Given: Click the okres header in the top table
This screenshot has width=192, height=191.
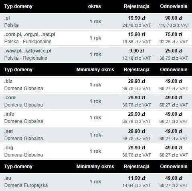Looking at the screenshot, I should 95,6.
